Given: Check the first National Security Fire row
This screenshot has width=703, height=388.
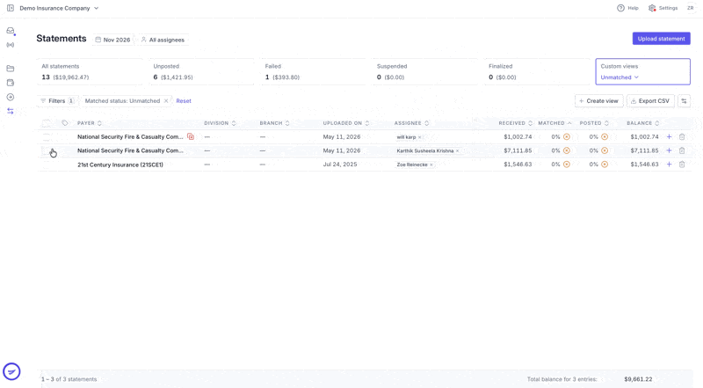Looking at the screenshot, I should tap(47, 136).
